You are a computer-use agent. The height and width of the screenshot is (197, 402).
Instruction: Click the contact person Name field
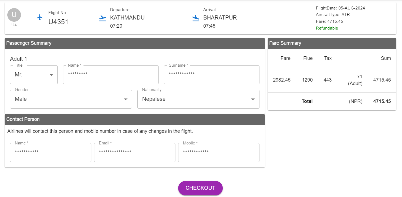(x=51, y=153)
